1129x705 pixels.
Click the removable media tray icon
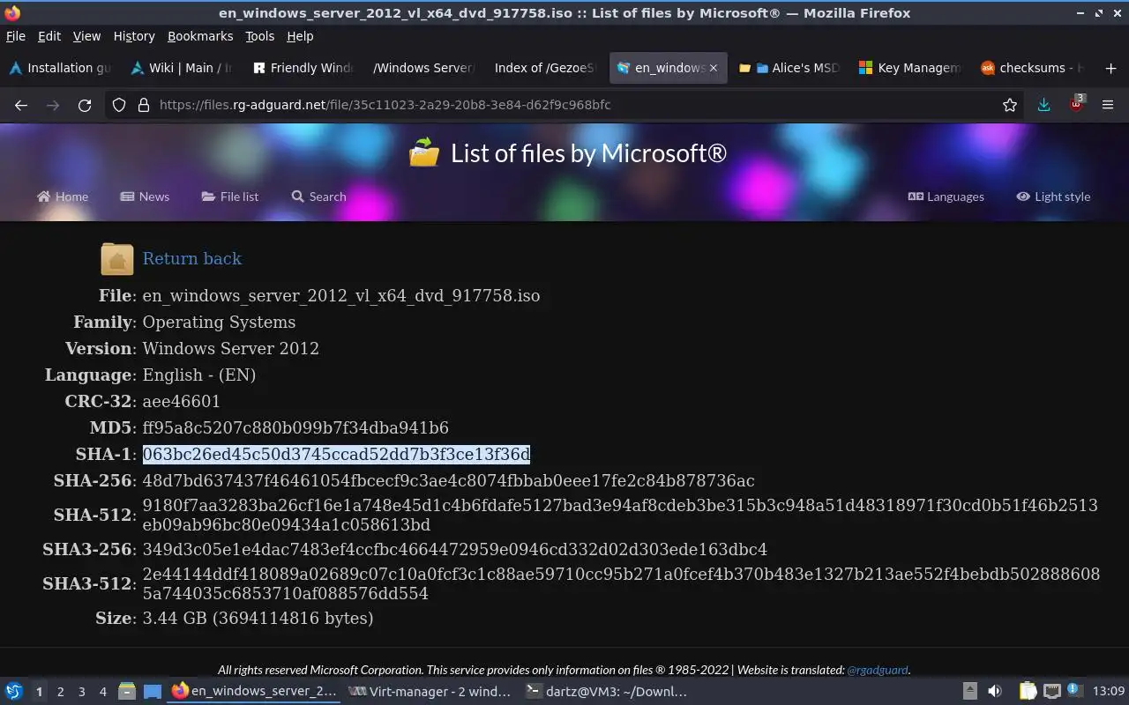tap(969, 691)
